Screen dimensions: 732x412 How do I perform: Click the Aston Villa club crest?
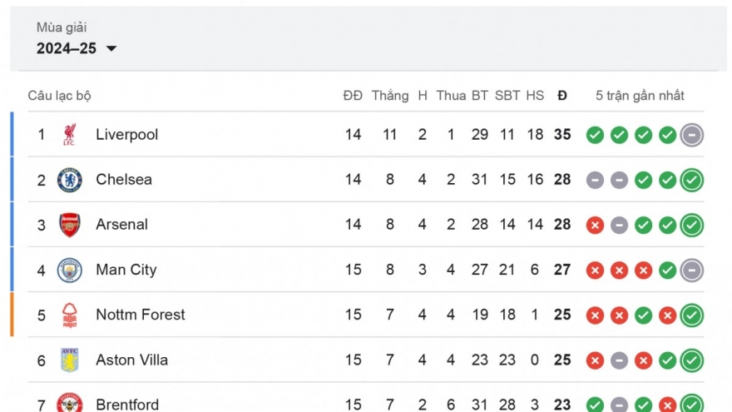coord(70,360)
